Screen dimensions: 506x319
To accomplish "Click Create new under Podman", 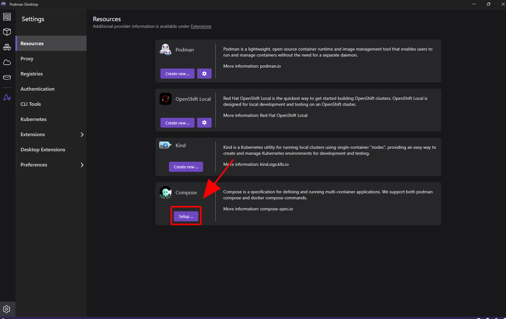I will click(177, 74).
